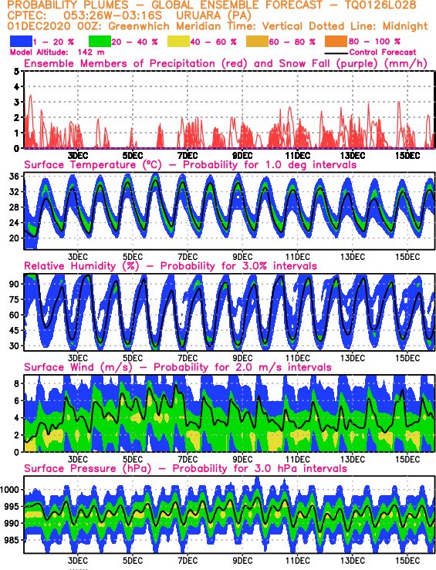Click the Surface Temperature chart title
Image resolution: width=436 pixels, height=570 pixels.
coord(190,164)
